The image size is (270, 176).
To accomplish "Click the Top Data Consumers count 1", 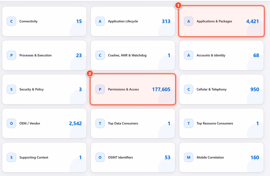I will click(169, 123).
